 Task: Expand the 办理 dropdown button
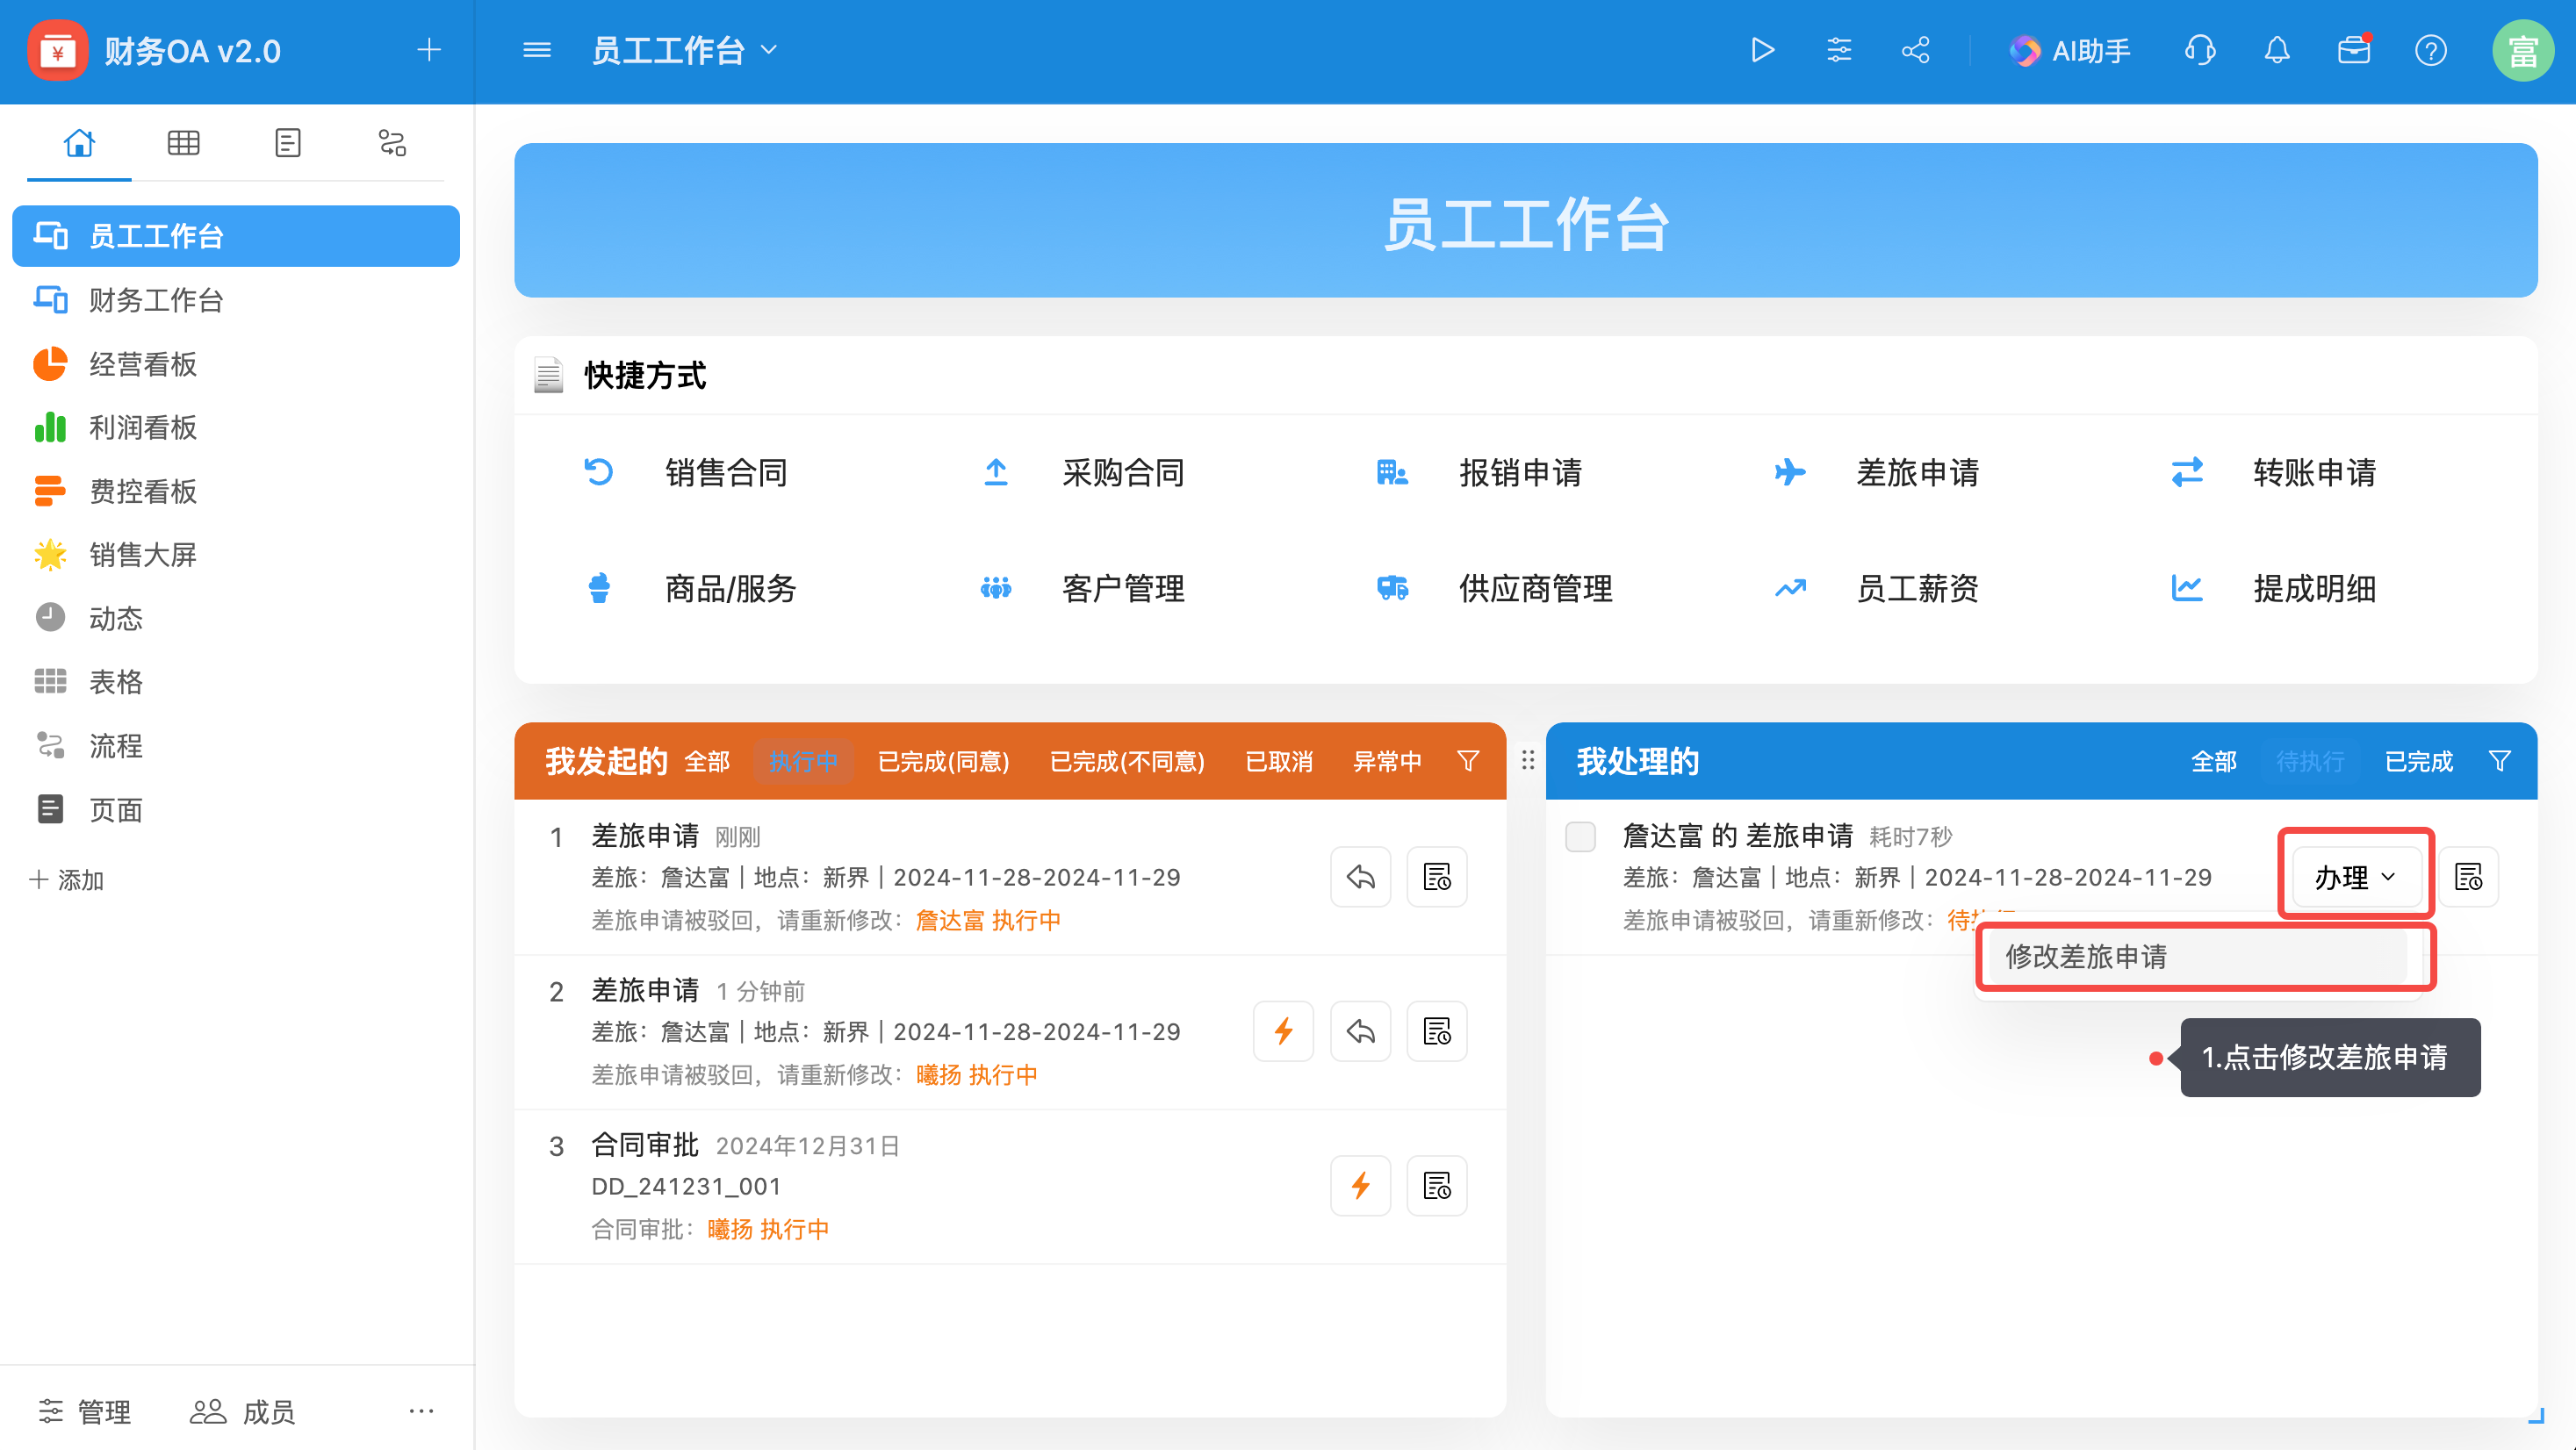tap(2356, 877)
